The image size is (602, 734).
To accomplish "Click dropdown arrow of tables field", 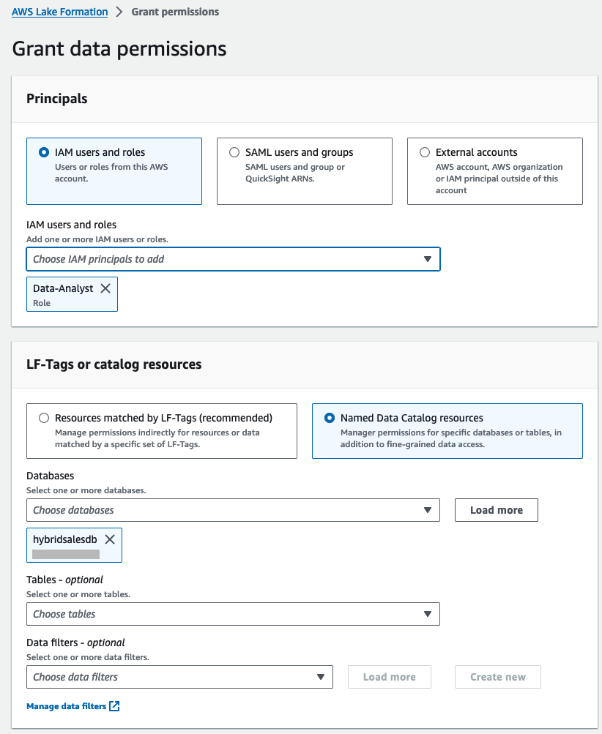I will tap(428, 614).
